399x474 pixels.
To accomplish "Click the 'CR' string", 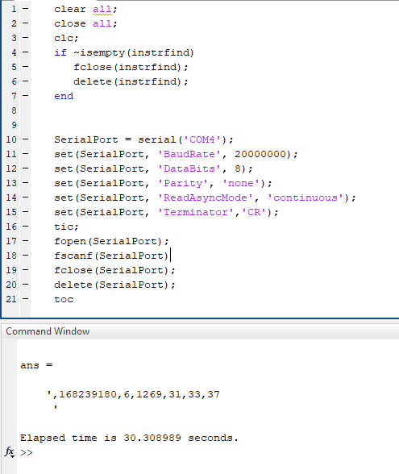I will (x=254, y=212).
